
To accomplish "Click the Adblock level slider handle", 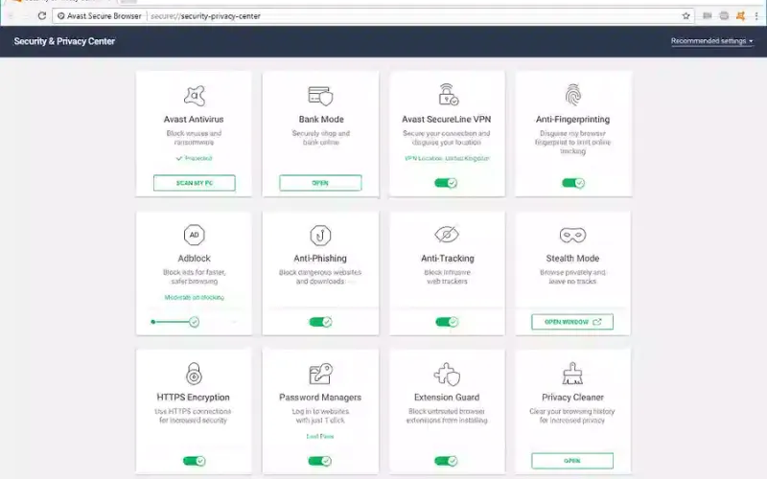I will [195, 322].
